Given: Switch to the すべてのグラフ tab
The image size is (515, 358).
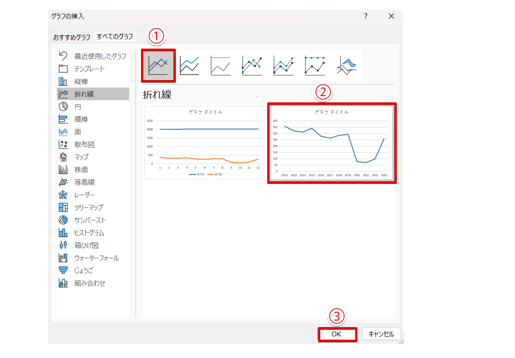Looking at the screenshot, I should coord(115,37).
